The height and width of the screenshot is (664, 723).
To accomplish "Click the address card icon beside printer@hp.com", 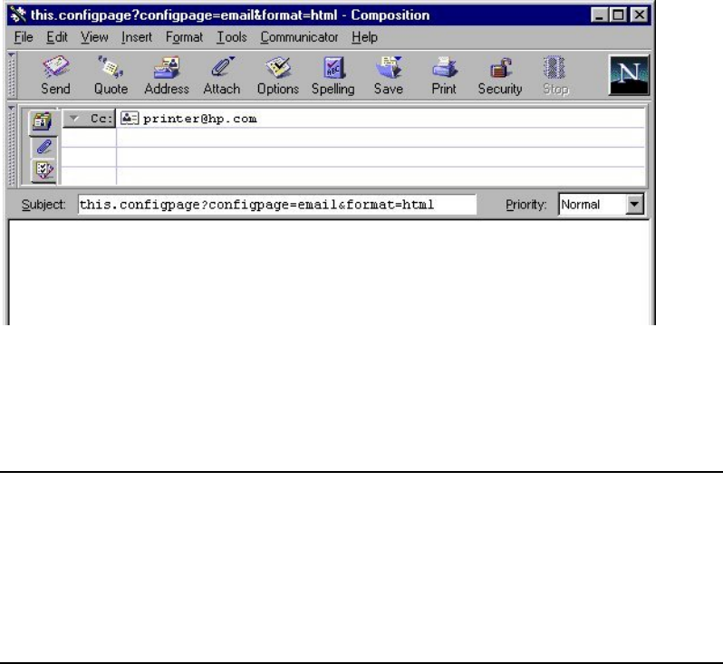I will click(129, 119).
